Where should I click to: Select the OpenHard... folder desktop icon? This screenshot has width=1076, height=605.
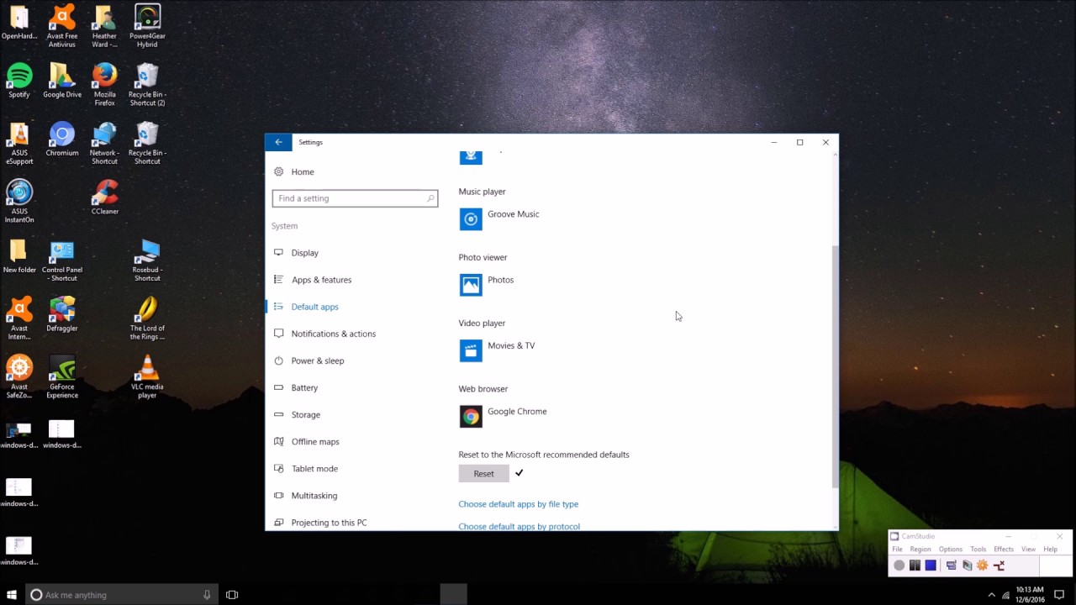(19, 22)
